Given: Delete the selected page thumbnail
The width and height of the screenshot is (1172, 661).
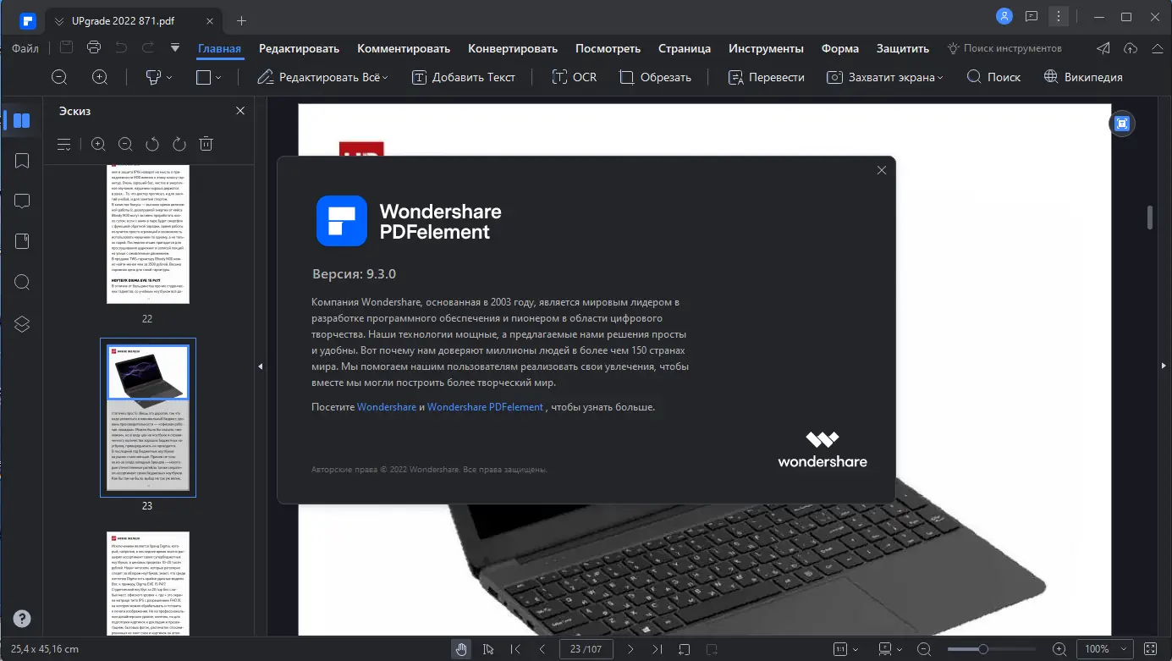Looking at the screenshot, I should [206, 144].
